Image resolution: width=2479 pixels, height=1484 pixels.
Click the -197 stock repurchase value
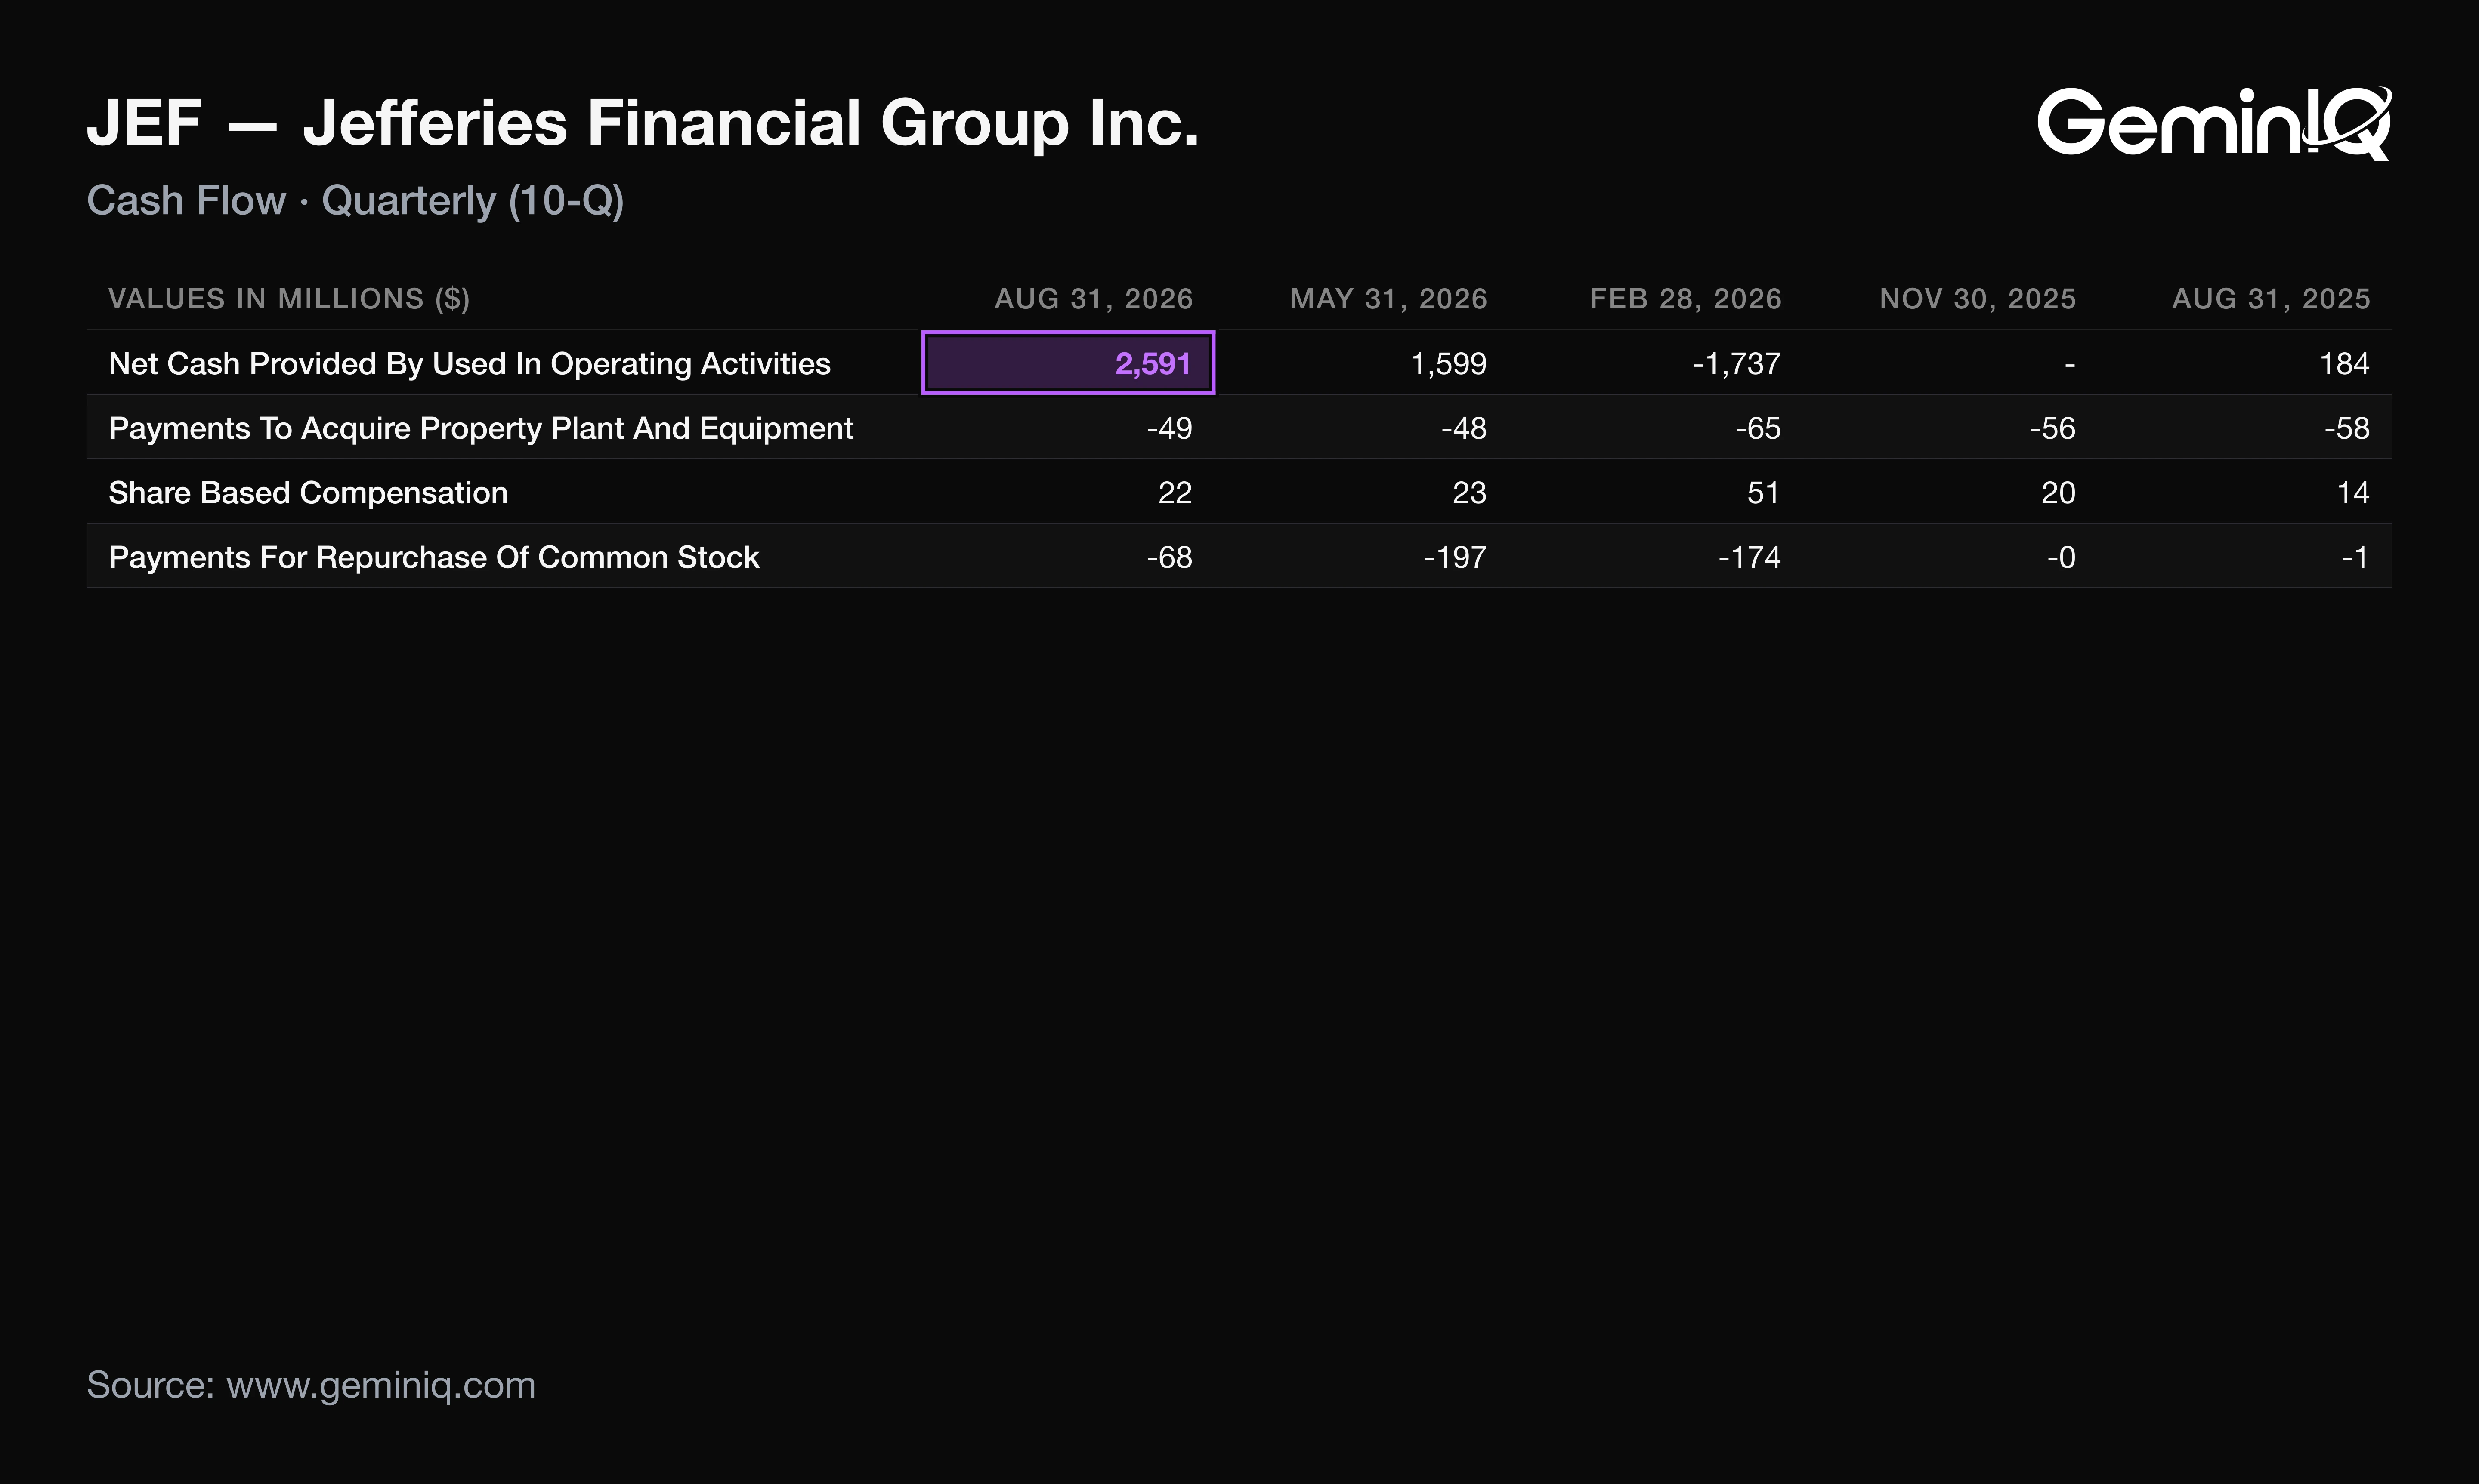coord(1456,557)
